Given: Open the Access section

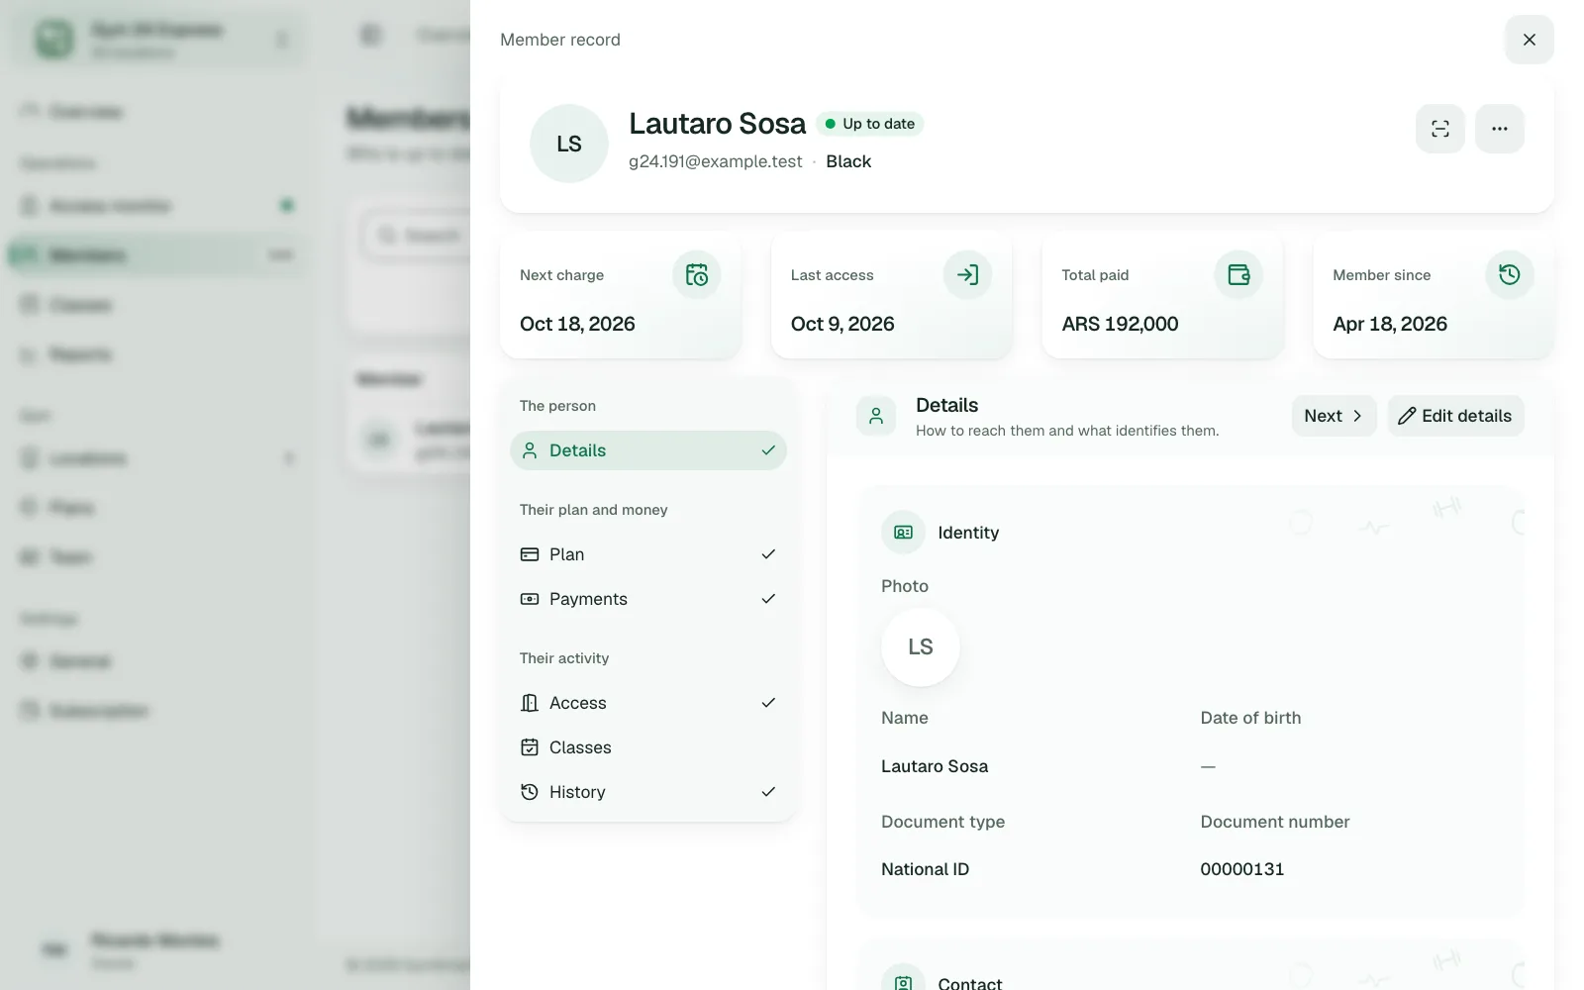Looking at the screenshot, I should pyautogui.click(x=648, y=703).
